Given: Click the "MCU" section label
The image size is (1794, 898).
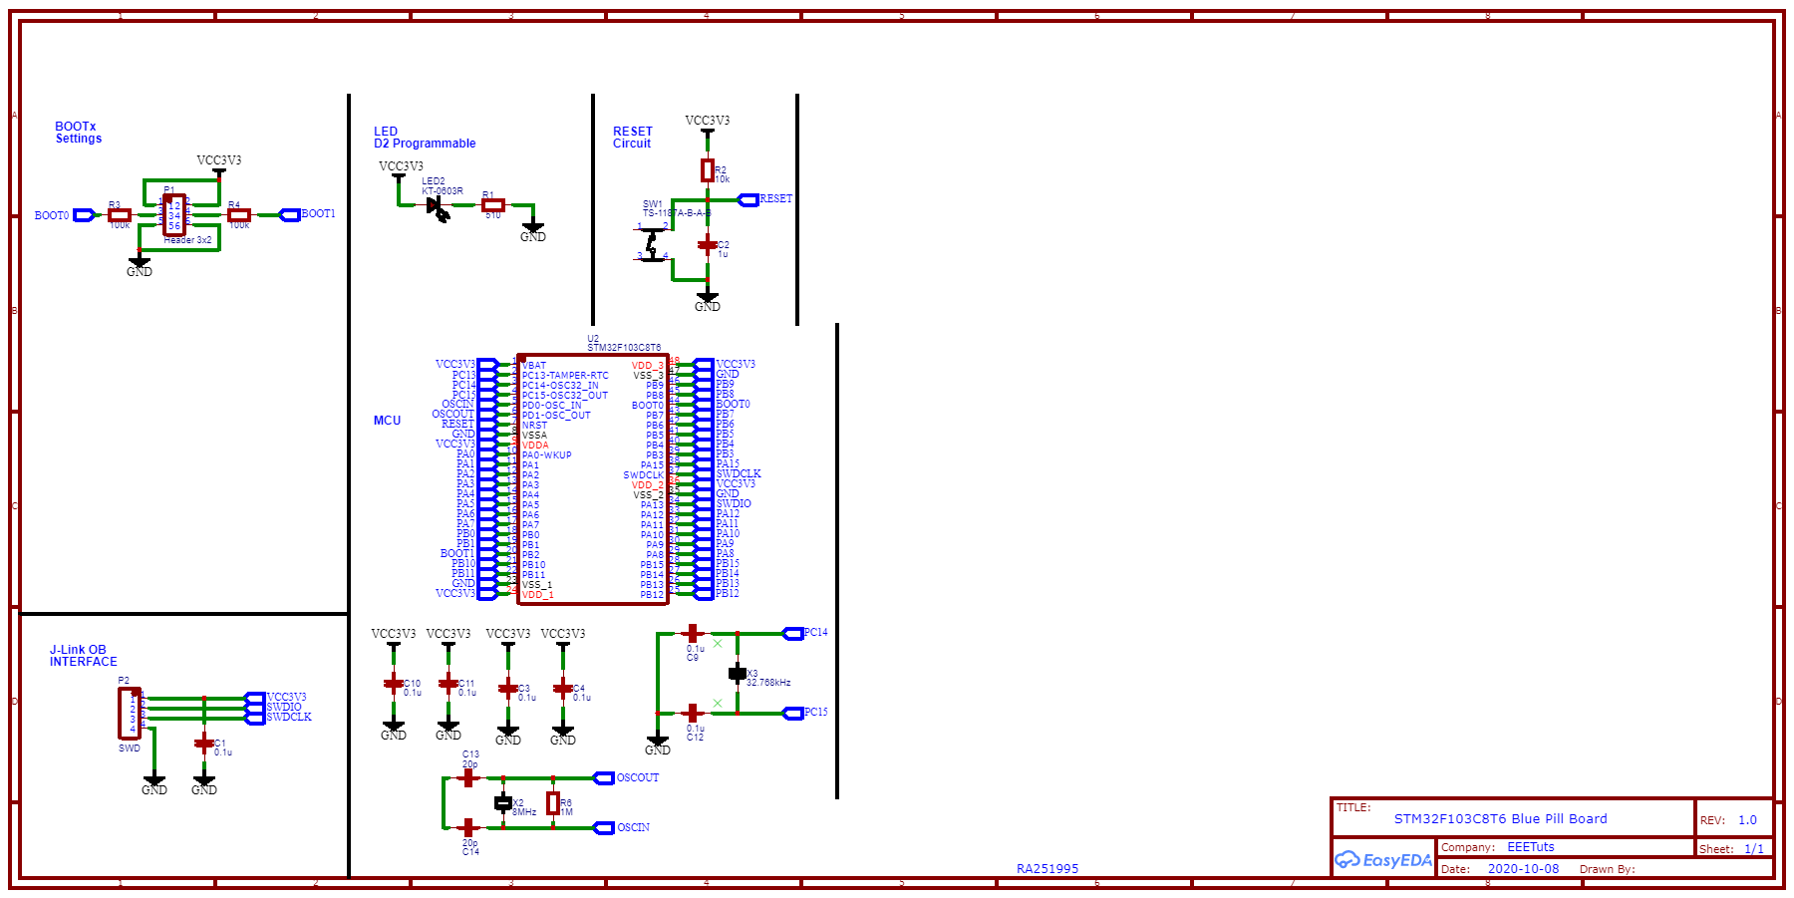Looking at the screenshot, I should [x=387, y=421].
